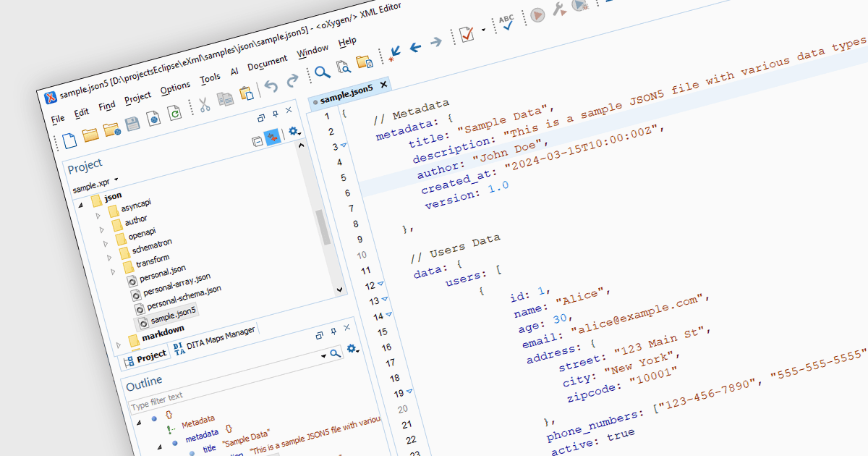Collapse the json folder in tree

tap(80, 205)
